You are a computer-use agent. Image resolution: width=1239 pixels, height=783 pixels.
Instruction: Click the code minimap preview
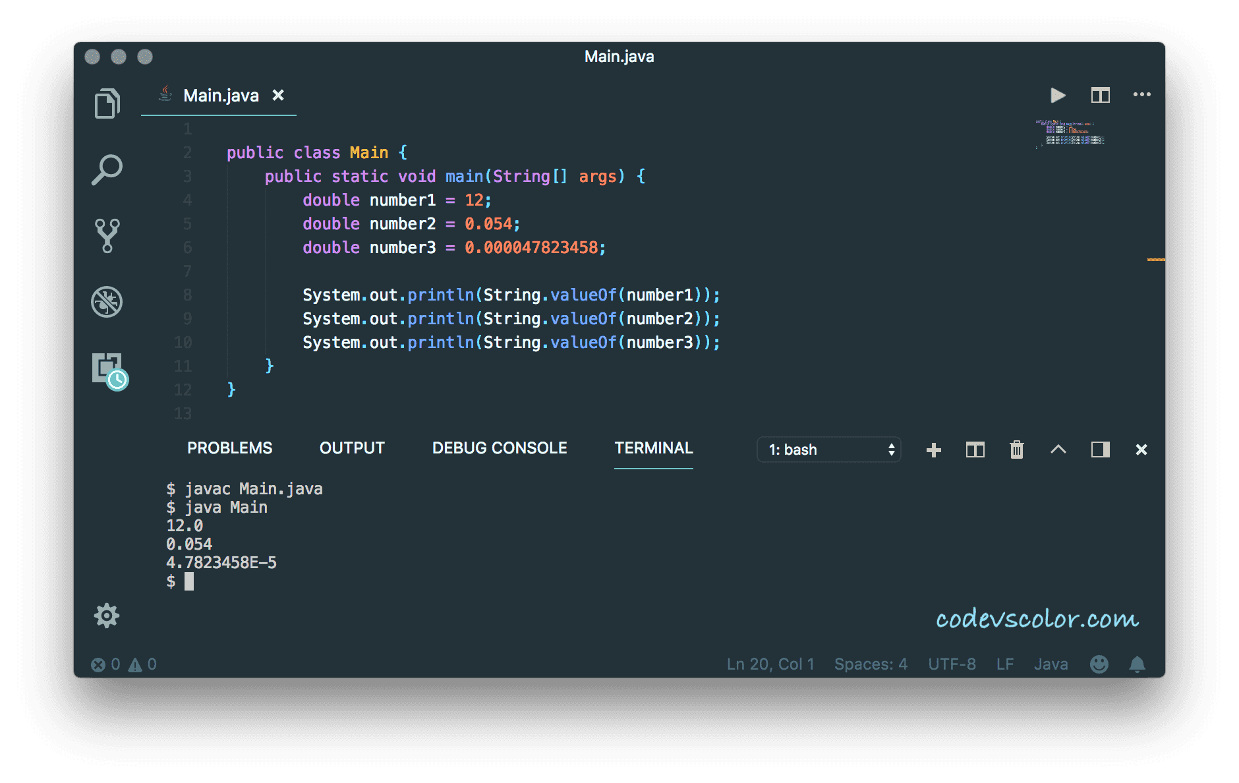(1071, 133)
